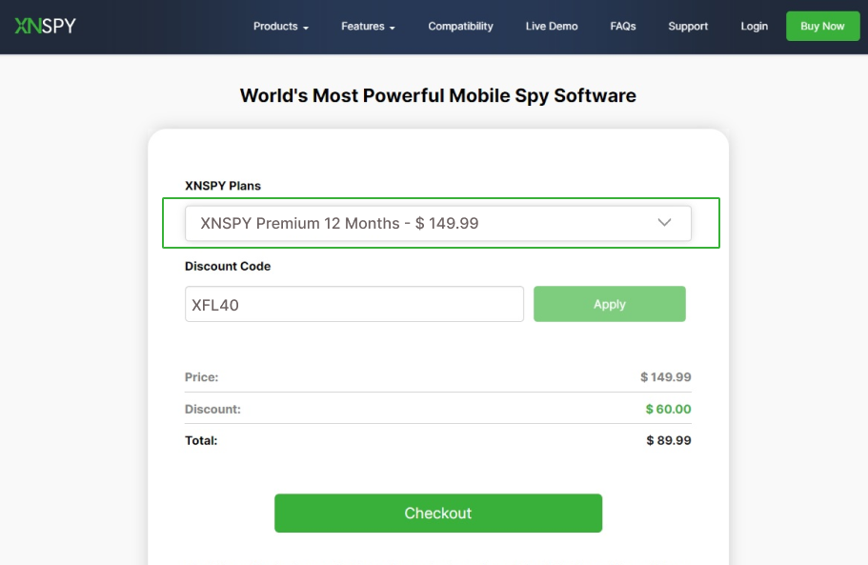Viewport: 868px width, 565px height.
Task: Open the FAQs page
Action: click(x=622, y=27)
